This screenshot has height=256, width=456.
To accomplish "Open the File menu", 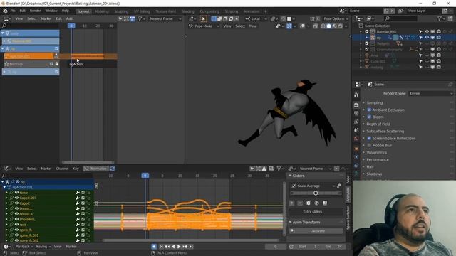I will tap(13, 11).
